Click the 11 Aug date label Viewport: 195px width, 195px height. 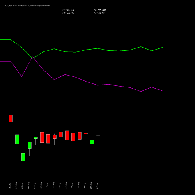pos(47,186)
